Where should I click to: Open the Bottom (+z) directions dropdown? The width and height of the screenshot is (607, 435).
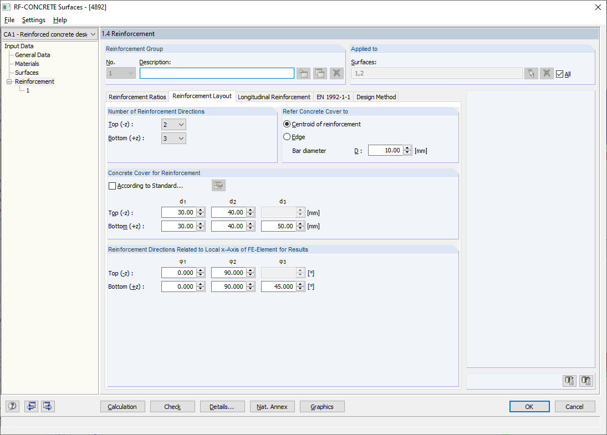(x=174, y=139)
